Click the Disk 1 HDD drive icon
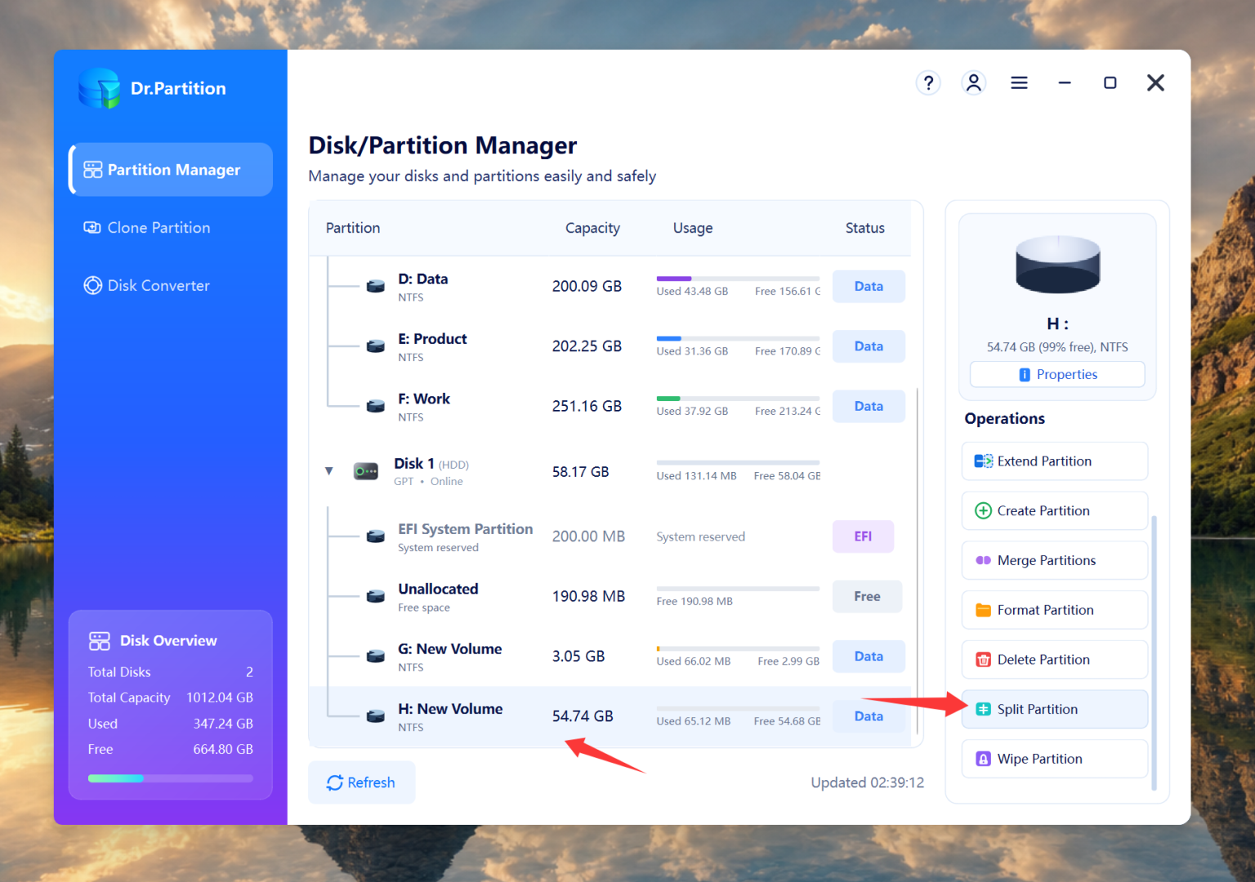The width and height of the screenshot is (1255, 882). pyautogui.click(x=365, y=471)
